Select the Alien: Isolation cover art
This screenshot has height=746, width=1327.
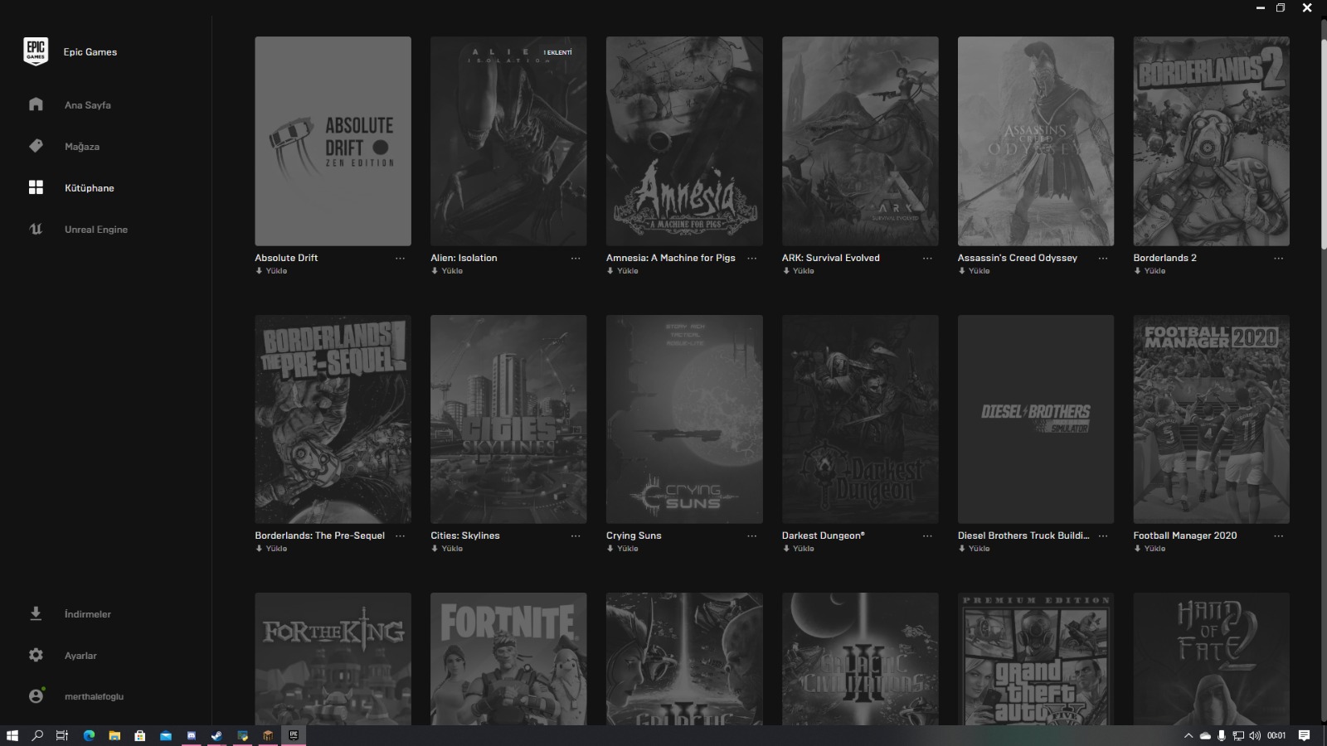point(508,141)
